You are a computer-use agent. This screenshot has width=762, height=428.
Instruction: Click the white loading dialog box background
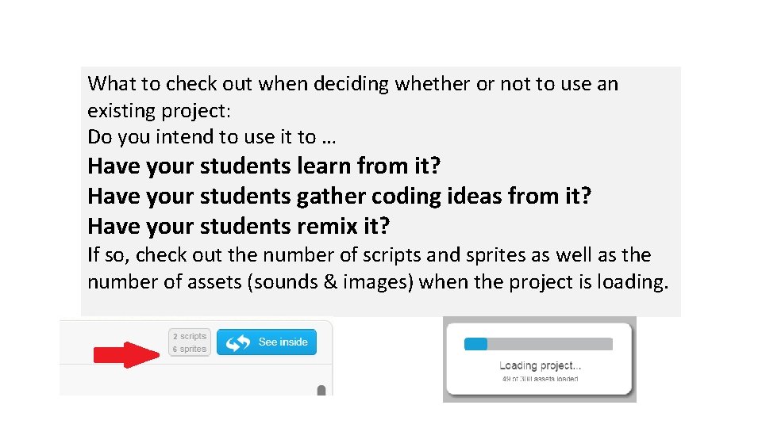pos(539,359)
